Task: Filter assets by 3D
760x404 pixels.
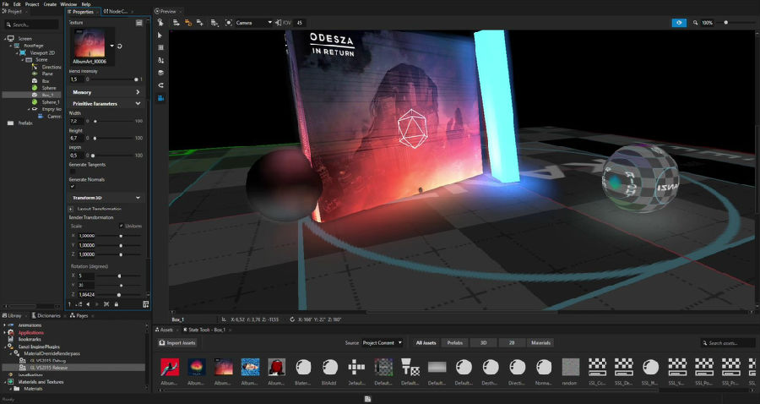Action: coord(483,343)
